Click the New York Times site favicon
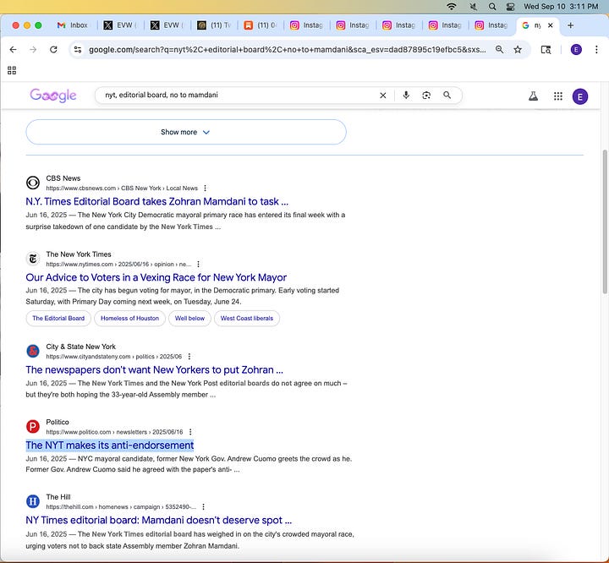This screenshot has width=609, height=563. [33, 259]
